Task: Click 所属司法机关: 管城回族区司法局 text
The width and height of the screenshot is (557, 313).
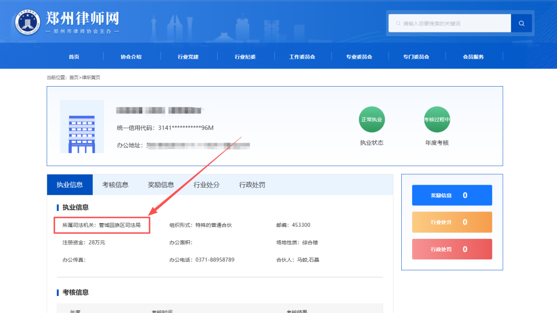Action: coord(102,225)
